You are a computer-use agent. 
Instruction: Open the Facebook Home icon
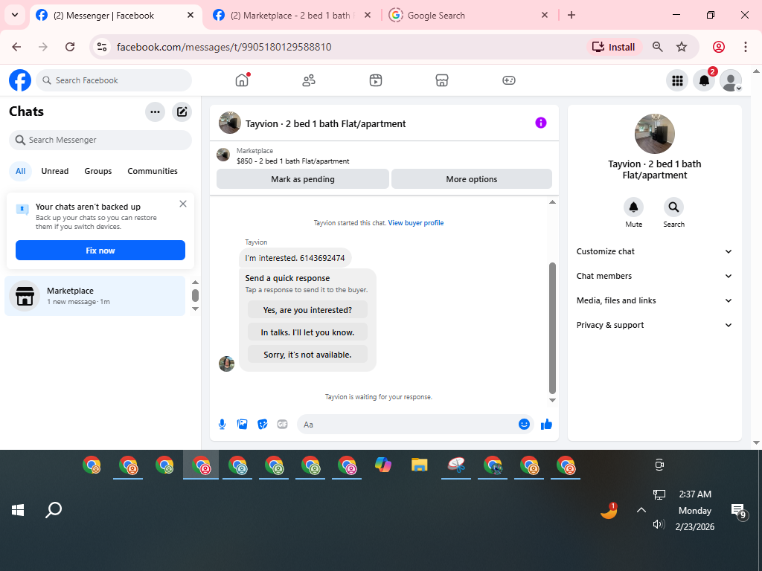coord(242,80)
